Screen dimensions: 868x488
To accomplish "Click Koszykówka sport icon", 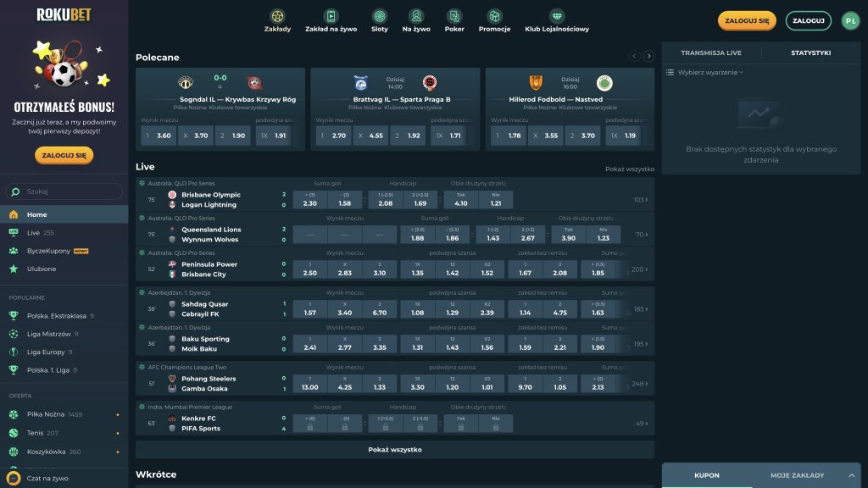I will [14, 452].
